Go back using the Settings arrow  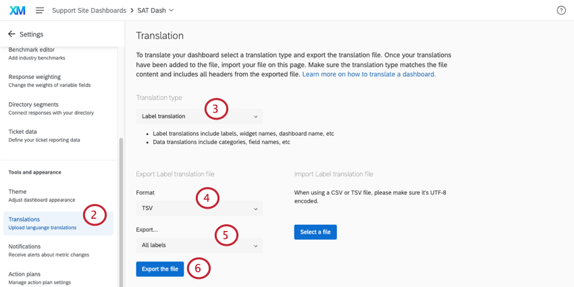click(11, 34)
